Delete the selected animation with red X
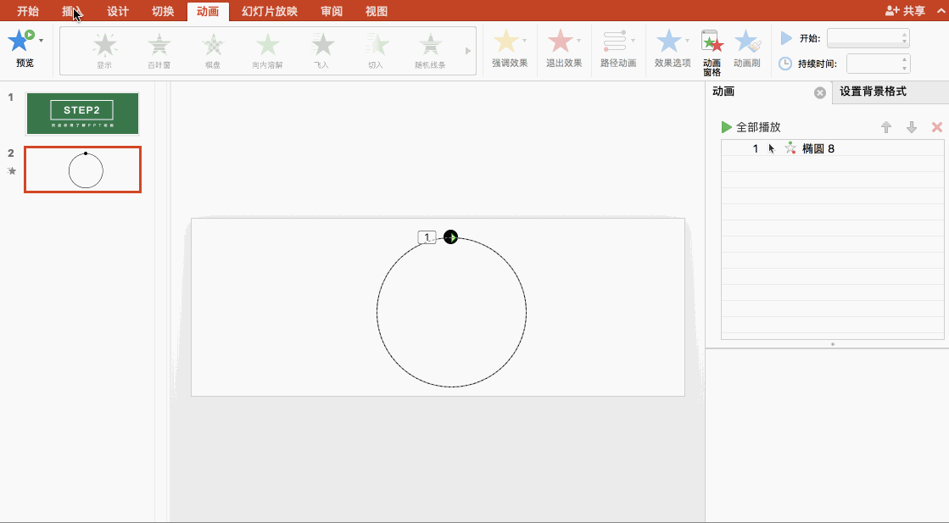Image resolution: width=949 pixels, height=523 pixels. (937, 127)
